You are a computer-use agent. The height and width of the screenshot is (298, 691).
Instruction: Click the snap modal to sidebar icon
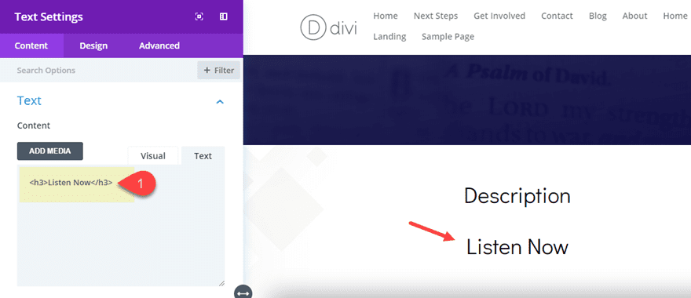tap(224, 16)
